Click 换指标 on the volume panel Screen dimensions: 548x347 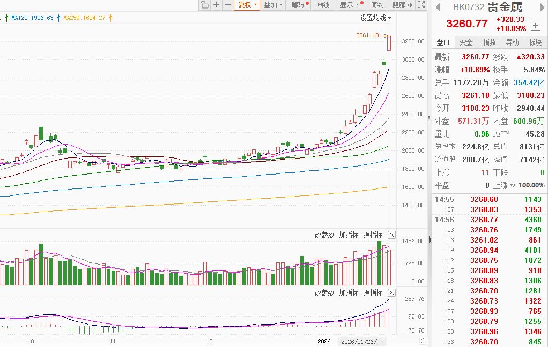pyautogui.click(x=373, y=235)
